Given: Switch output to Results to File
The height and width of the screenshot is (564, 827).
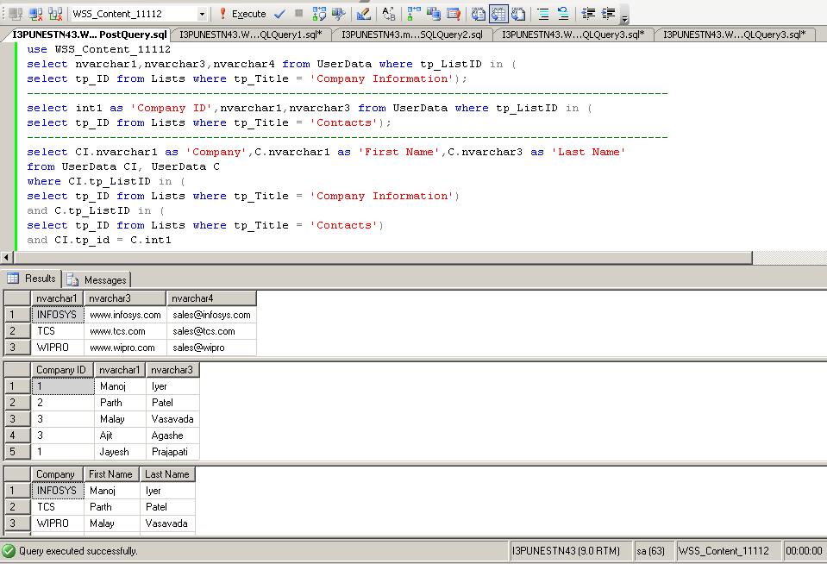Looking at the screenshot, I should (x=518, y=14).
